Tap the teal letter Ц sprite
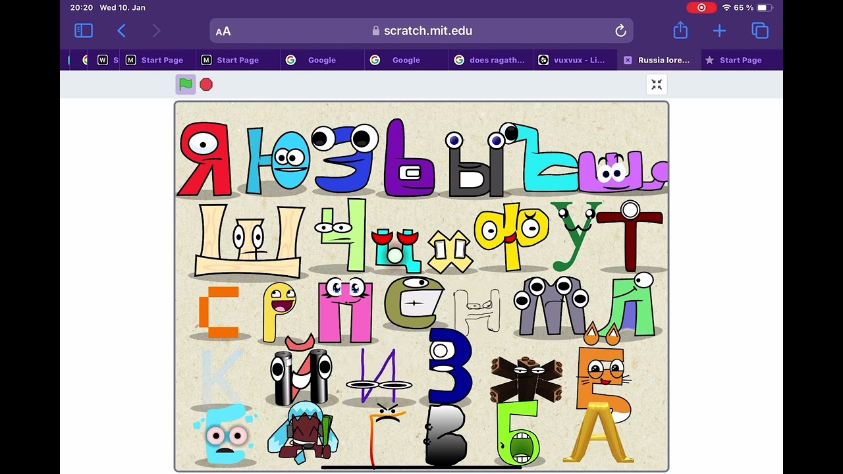 [x=397, y=250]
